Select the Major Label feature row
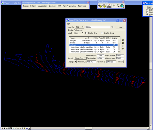This screenshot has height=130, width=153. pos(94,49)
